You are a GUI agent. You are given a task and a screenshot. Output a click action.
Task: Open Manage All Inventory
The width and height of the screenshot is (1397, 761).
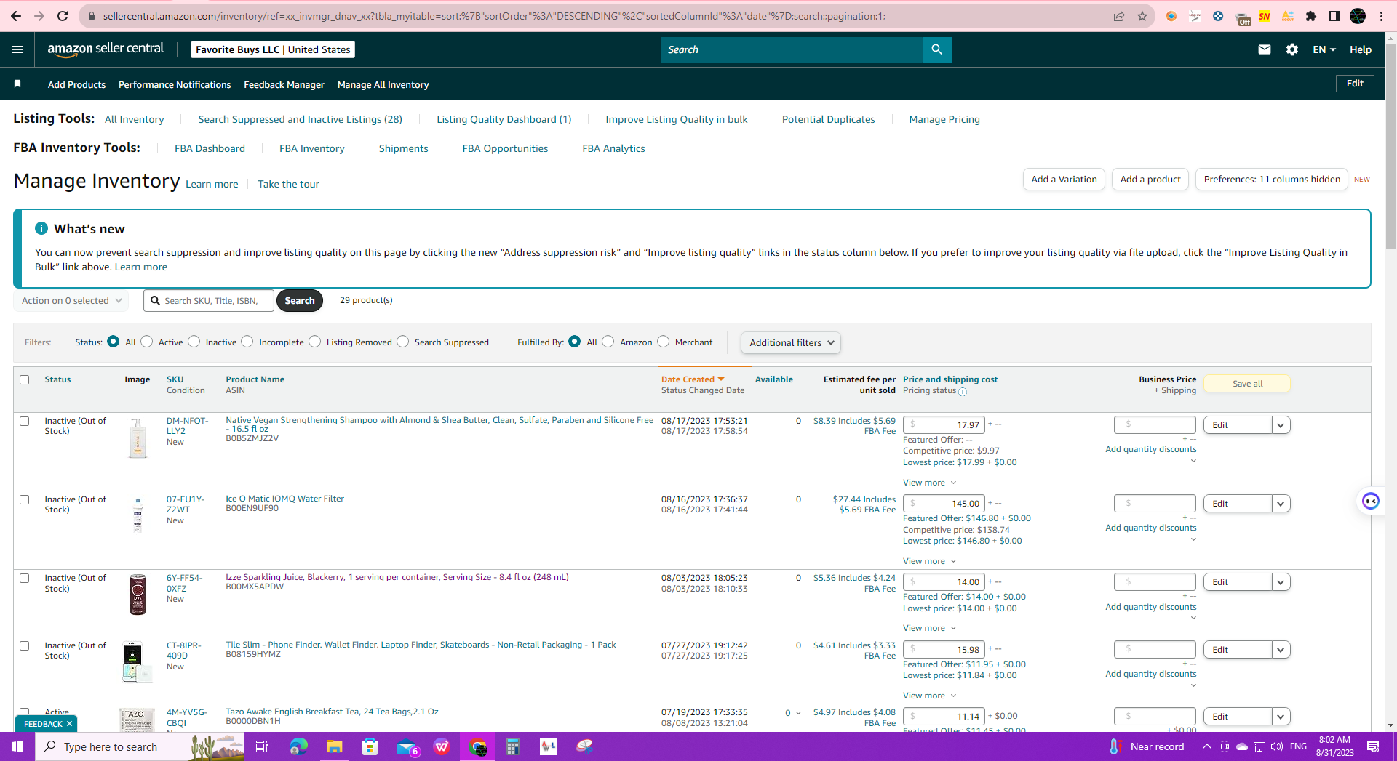pos(383,84)
